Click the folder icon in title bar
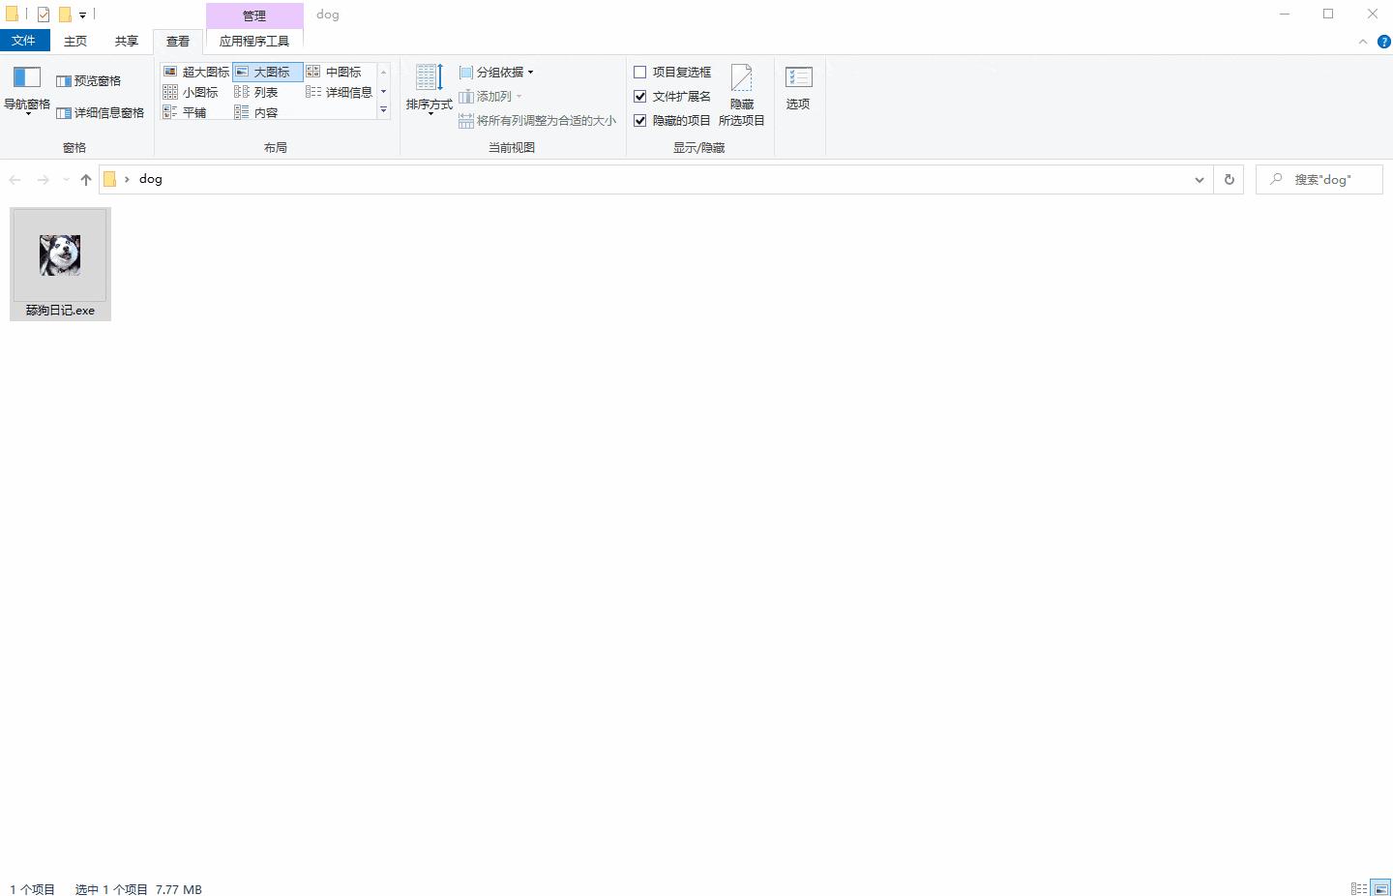1393x896 pixels. point(12,15)
